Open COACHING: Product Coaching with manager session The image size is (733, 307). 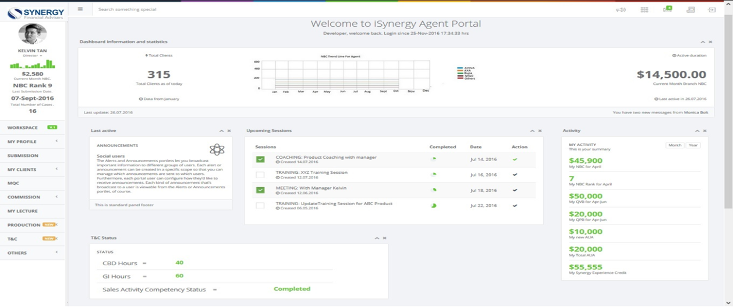pos(326,157)
